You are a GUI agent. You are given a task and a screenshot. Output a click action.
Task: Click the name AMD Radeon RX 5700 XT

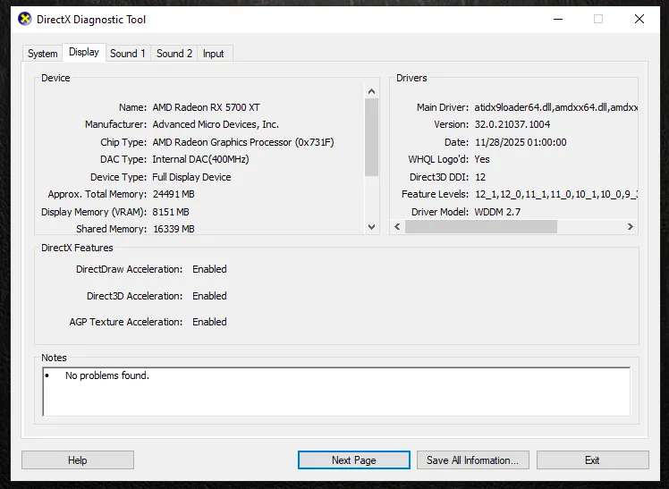(x=206, y=107)
